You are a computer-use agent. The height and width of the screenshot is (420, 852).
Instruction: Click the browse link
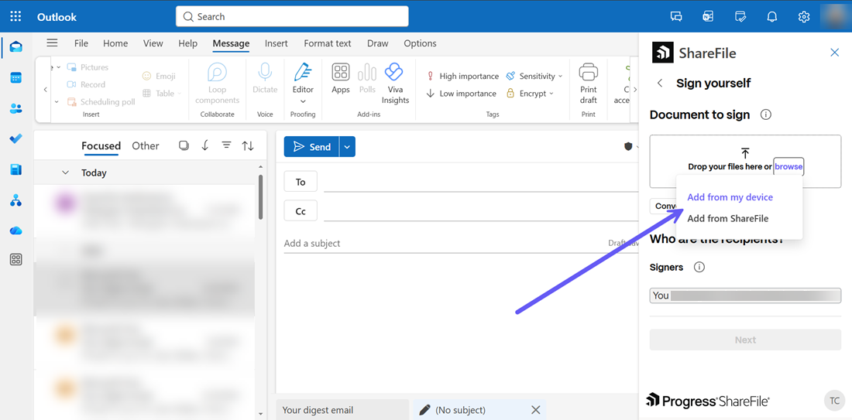coord(788,166)
